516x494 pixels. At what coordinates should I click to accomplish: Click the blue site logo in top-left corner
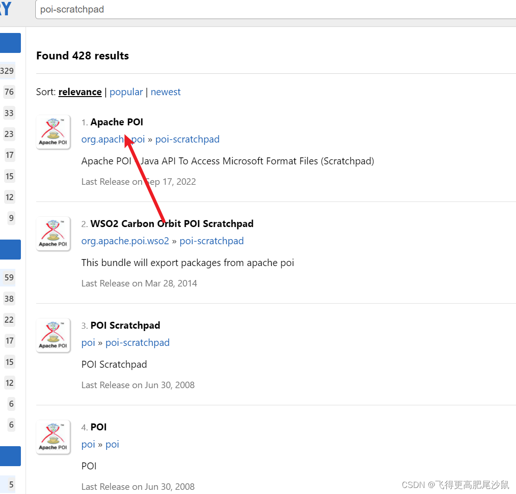click(x=6, y=9)
